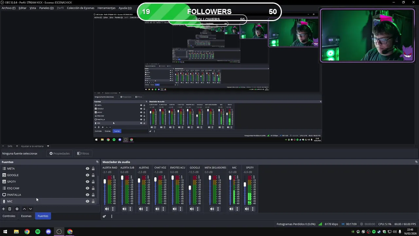Viewport: 419px width, 236px height.
Task: Undock the Mezclador de audio panel
Action: [x=416, y=162]
